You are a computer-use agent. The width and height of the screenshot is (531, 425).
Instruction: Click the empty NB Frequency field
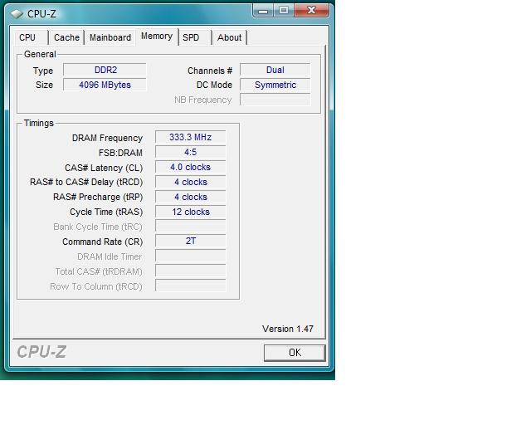tap(275, 100)
